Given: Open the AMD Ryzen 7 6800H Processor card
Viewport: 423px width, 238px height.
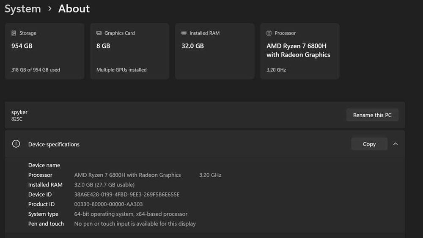Looking at the screenshot, I should click(300, 51).
